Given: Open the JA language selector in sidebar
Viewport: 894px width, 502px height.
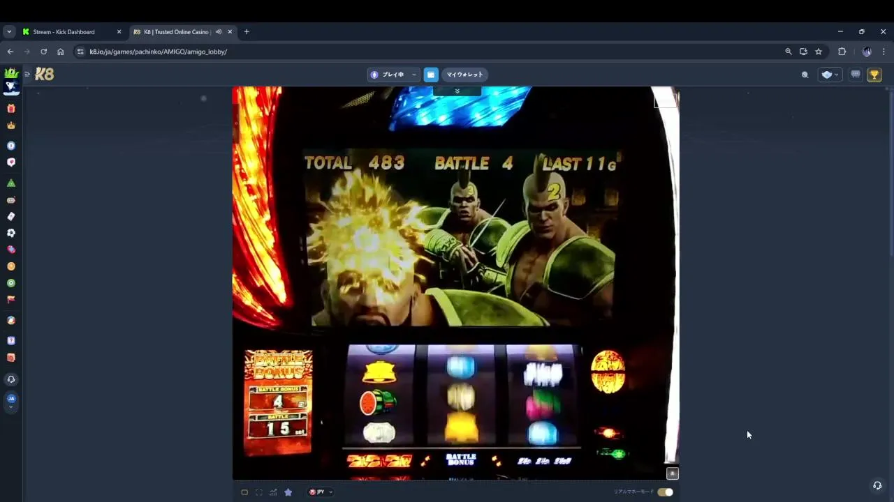Looking at the screenshot, I should point(11,400).
